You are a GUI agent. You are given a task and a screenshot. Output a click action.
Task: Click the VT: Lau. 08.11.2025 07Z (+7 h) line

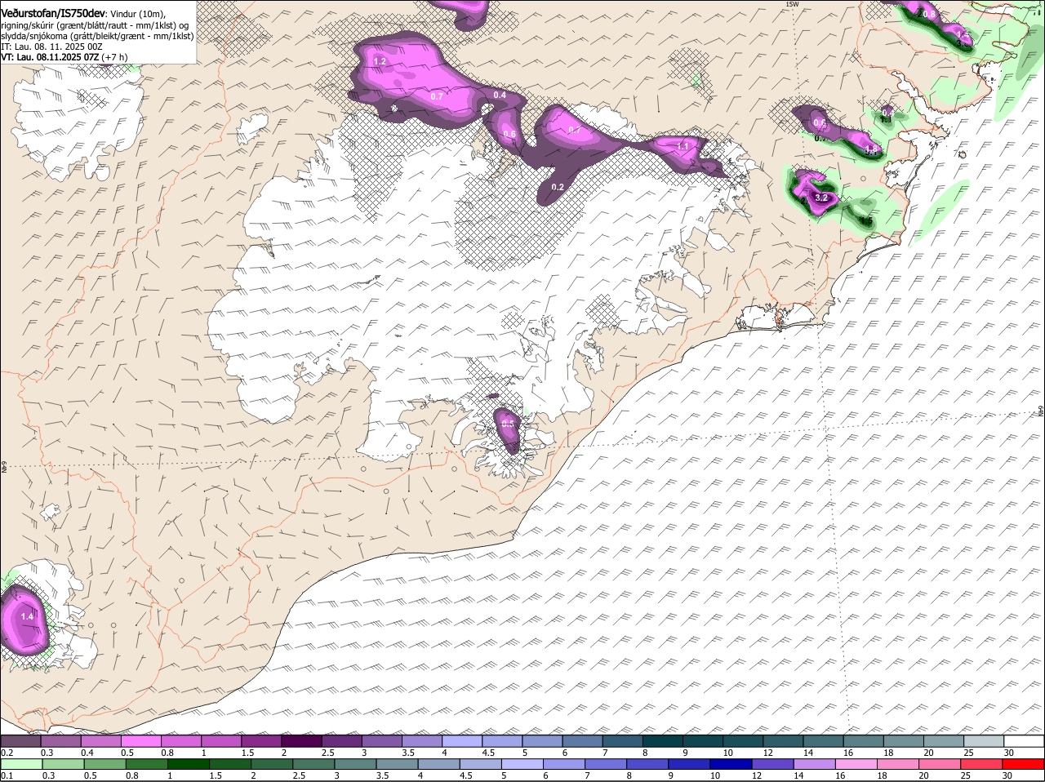[64, 57]
